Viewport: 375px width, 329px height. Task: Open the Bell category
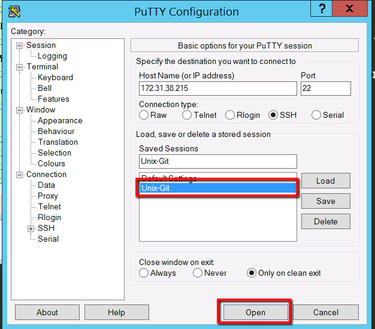pyautogui.click(x=44, y=88)
